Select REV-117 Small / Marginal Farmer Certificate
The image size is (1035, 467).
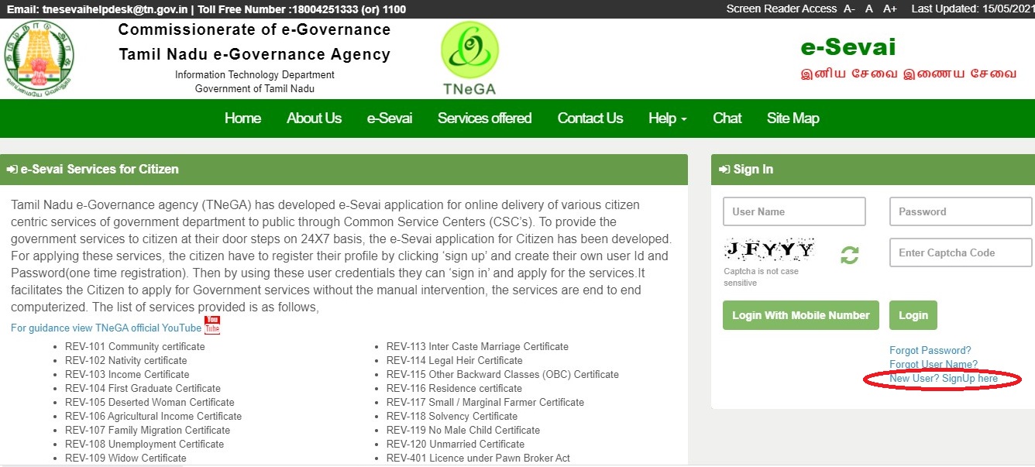pos(485,403)
